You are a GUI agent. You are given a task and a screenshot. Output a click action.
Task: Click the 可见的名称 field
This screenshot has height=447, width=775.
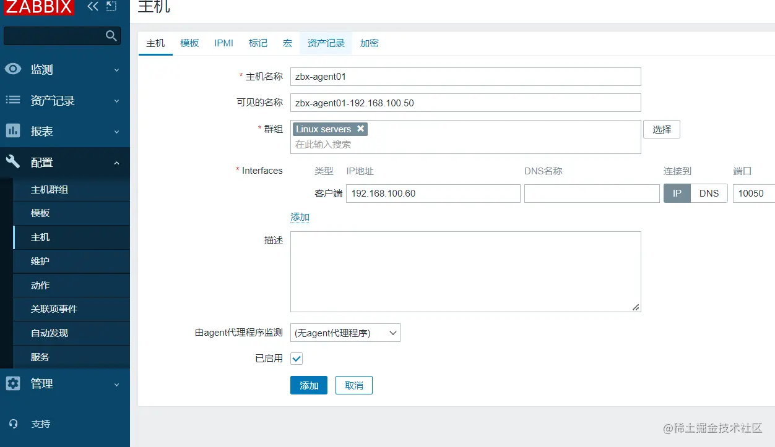click(465, 103)
